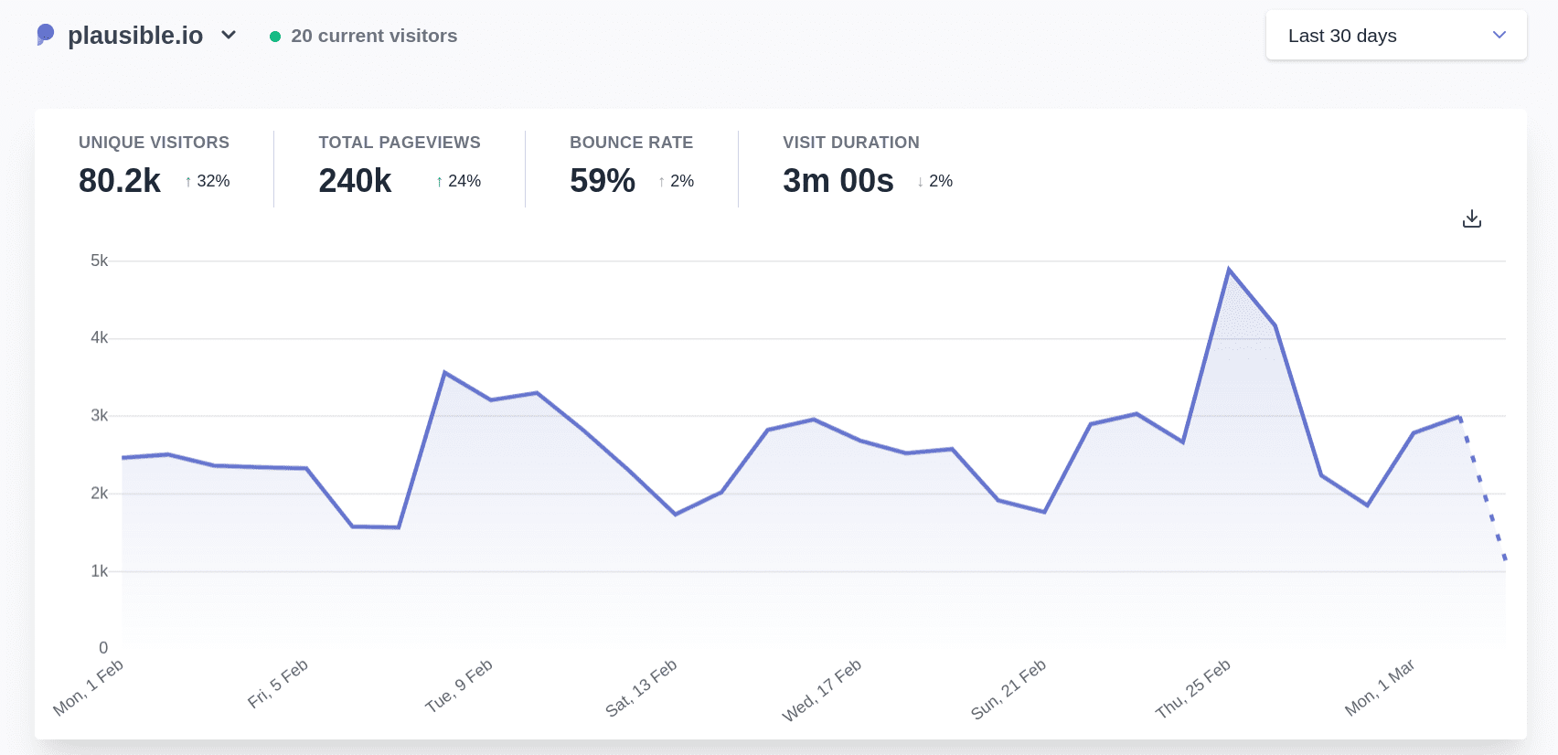Click the Sat, 13 Feb x-axis label
The height and width of the screenshot is (755, 1558).
[642, 687]
